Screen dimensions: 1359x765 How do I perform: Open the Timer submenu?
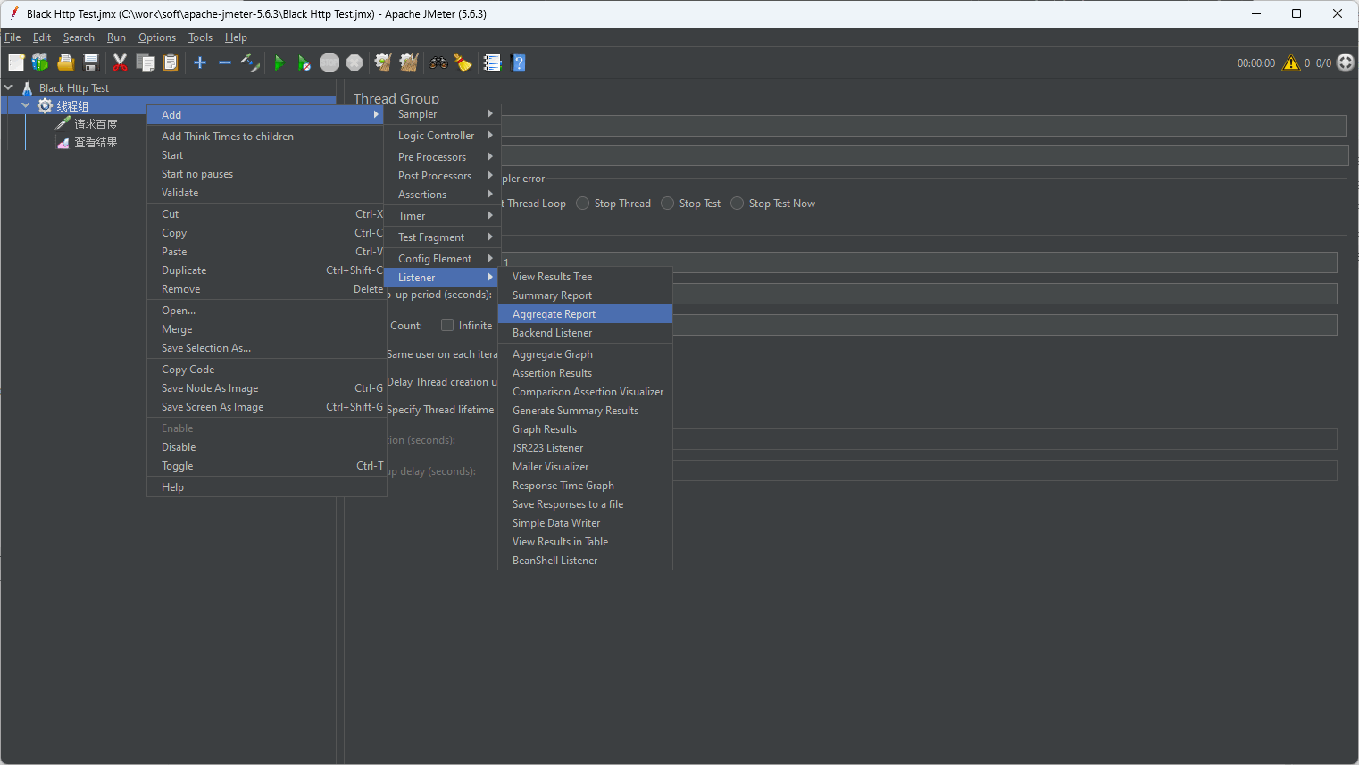coord(442,216)
